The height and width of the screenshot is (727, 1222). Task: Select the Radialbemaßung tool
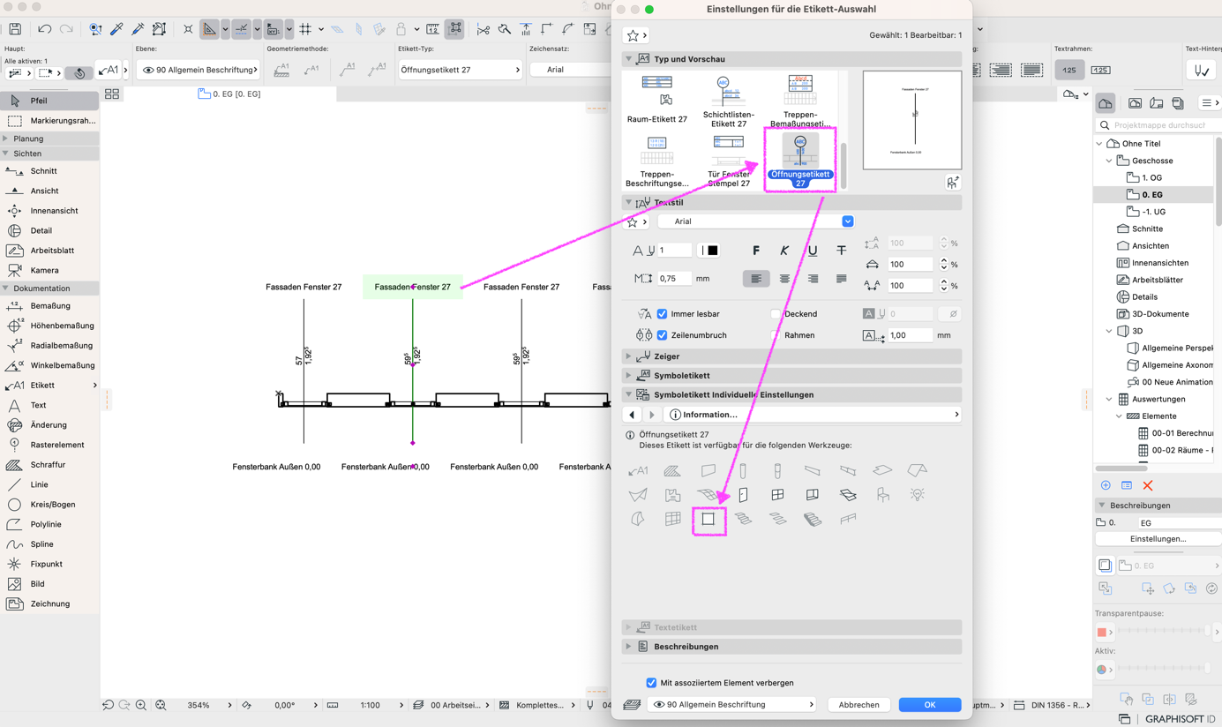point(49,346)
